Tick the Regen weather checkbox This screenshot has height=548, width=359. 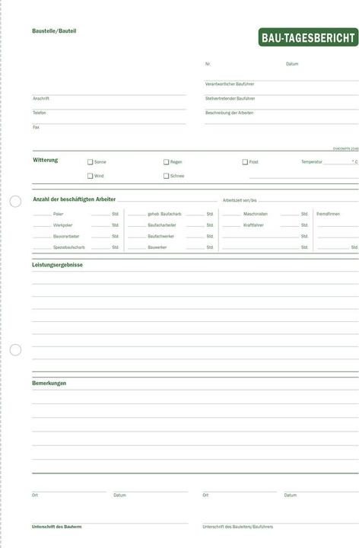click(x=167, y=162)
